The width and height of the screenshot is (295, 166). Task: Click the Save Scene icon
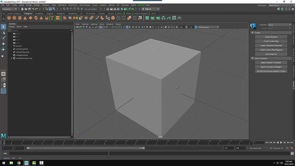[29, 9]
